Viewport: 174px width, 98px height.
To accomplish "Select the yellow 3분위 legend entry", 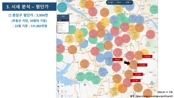I will pyautogui.click(x=61, y=27).
